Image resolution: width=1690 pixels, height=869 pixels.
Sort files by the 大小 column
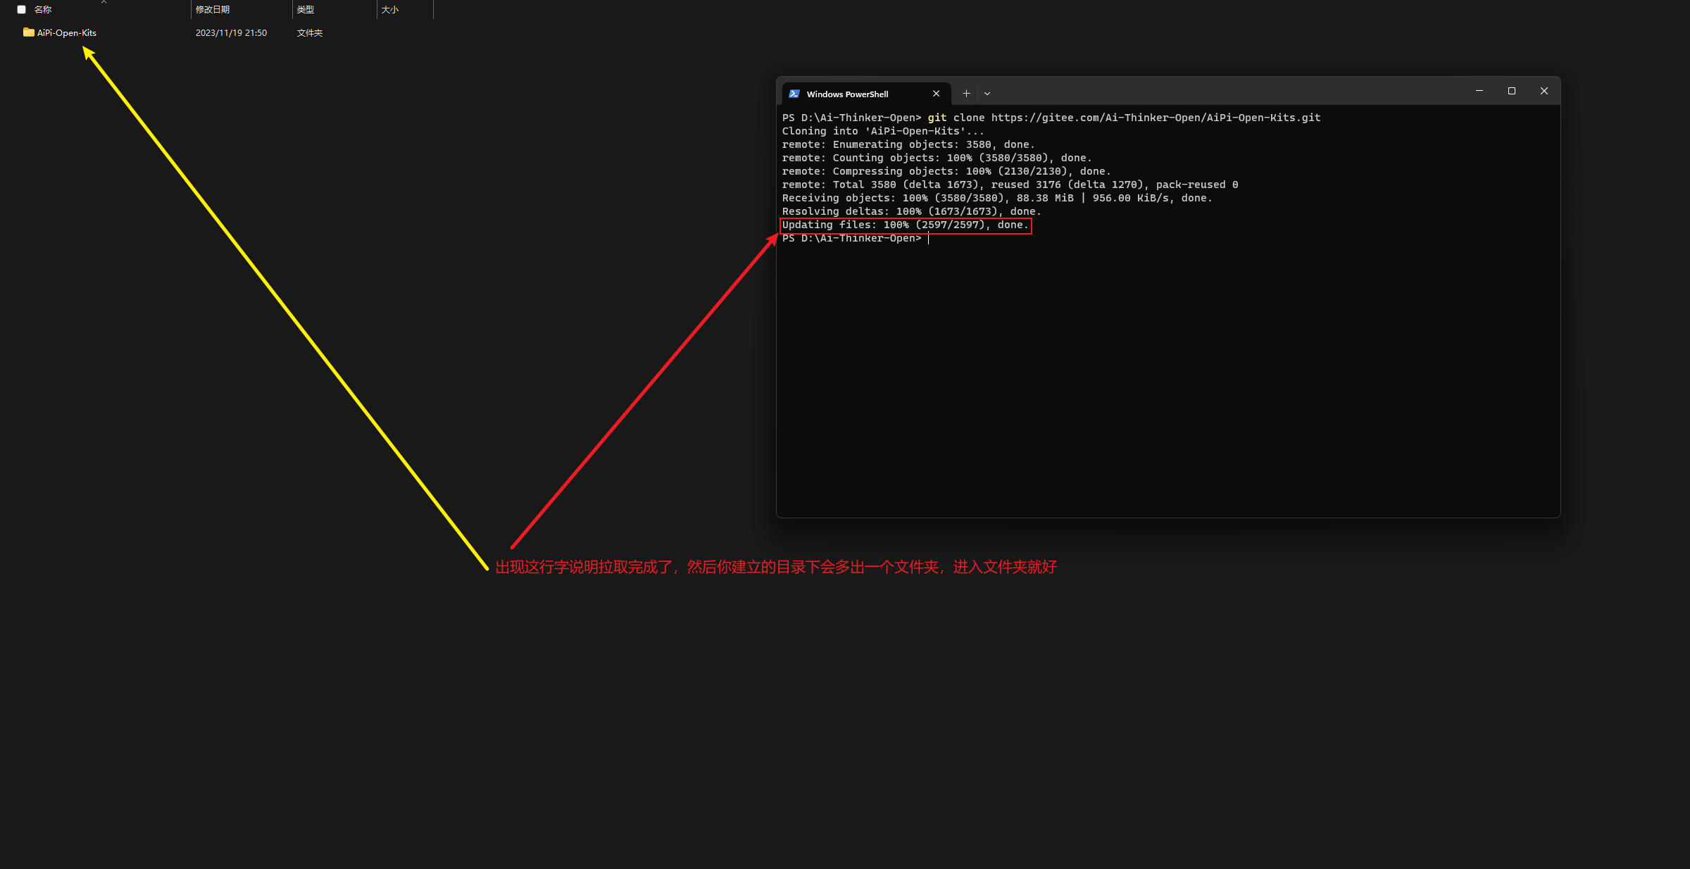click(x=390, y=10)
